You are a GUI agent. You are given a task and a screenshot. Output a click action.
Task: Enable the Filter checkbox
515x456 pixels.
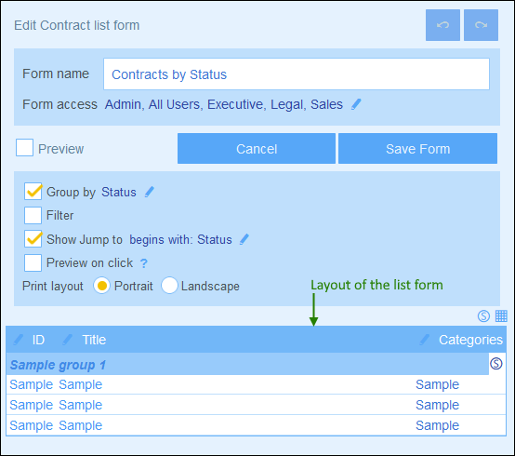pyautogui.click(x=33, y=215)
